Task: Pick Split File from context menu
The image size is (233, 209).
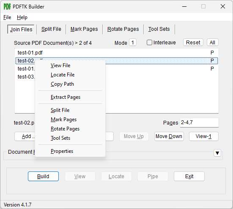Action: click(x=60, y=110)
